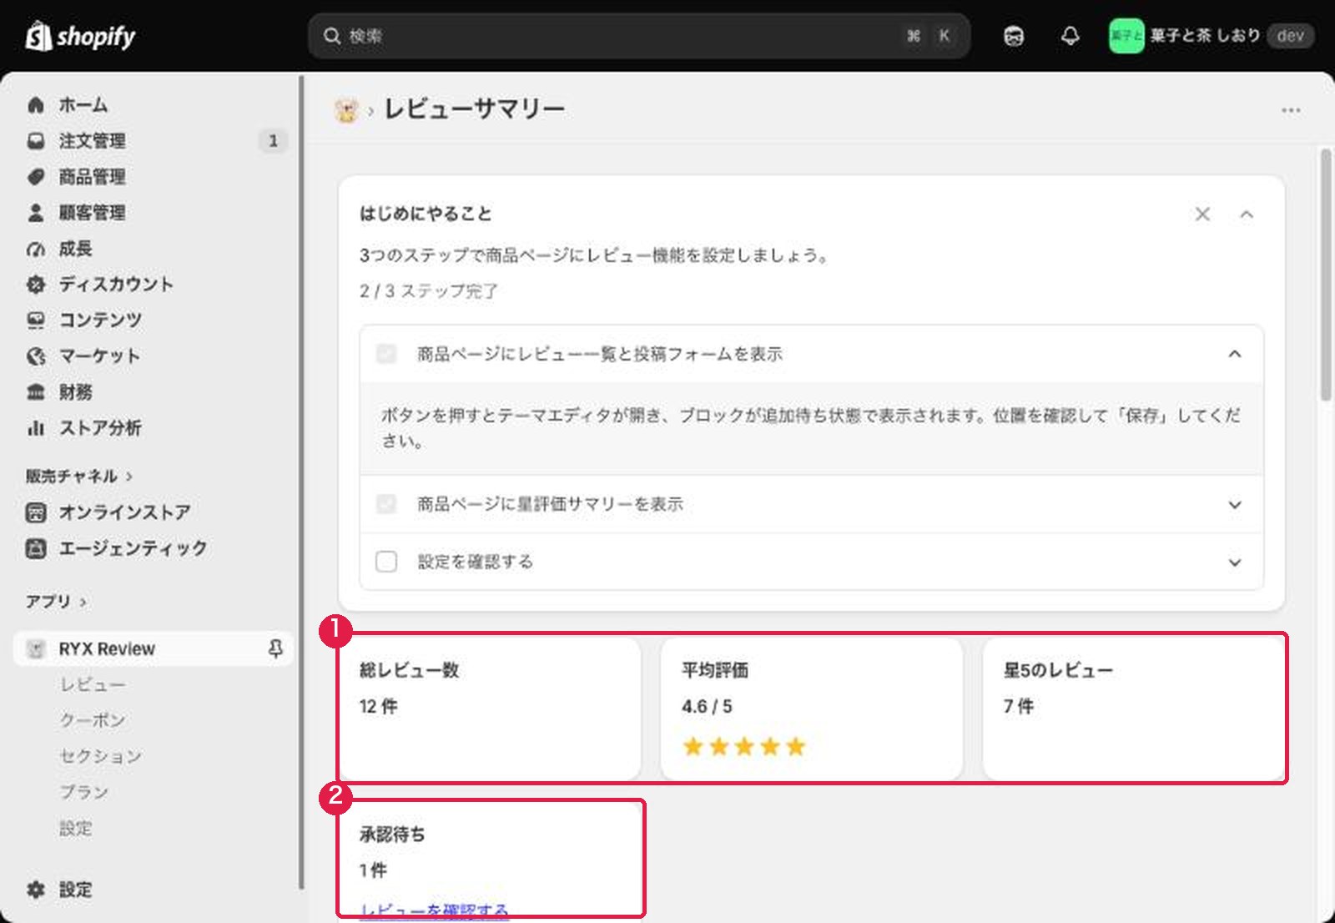The height and width of the screenshot is (923, 1335).
Task: Click the レビューを確認する link
Action: coord(434,911)
